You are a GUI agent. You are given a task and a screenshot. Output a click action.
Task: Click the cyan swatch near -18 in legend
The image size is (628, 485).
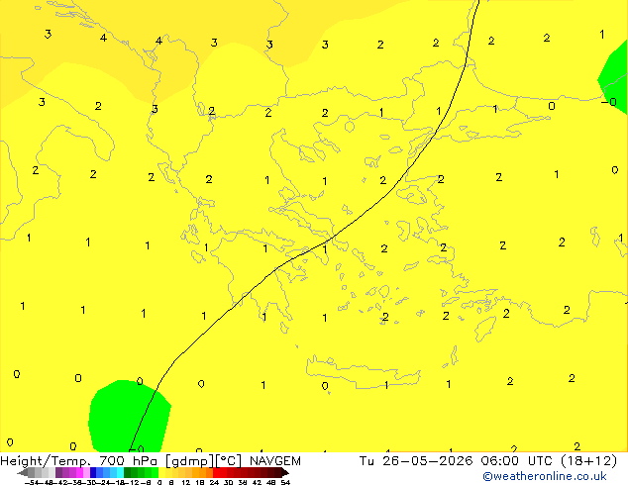pos(120,473)
